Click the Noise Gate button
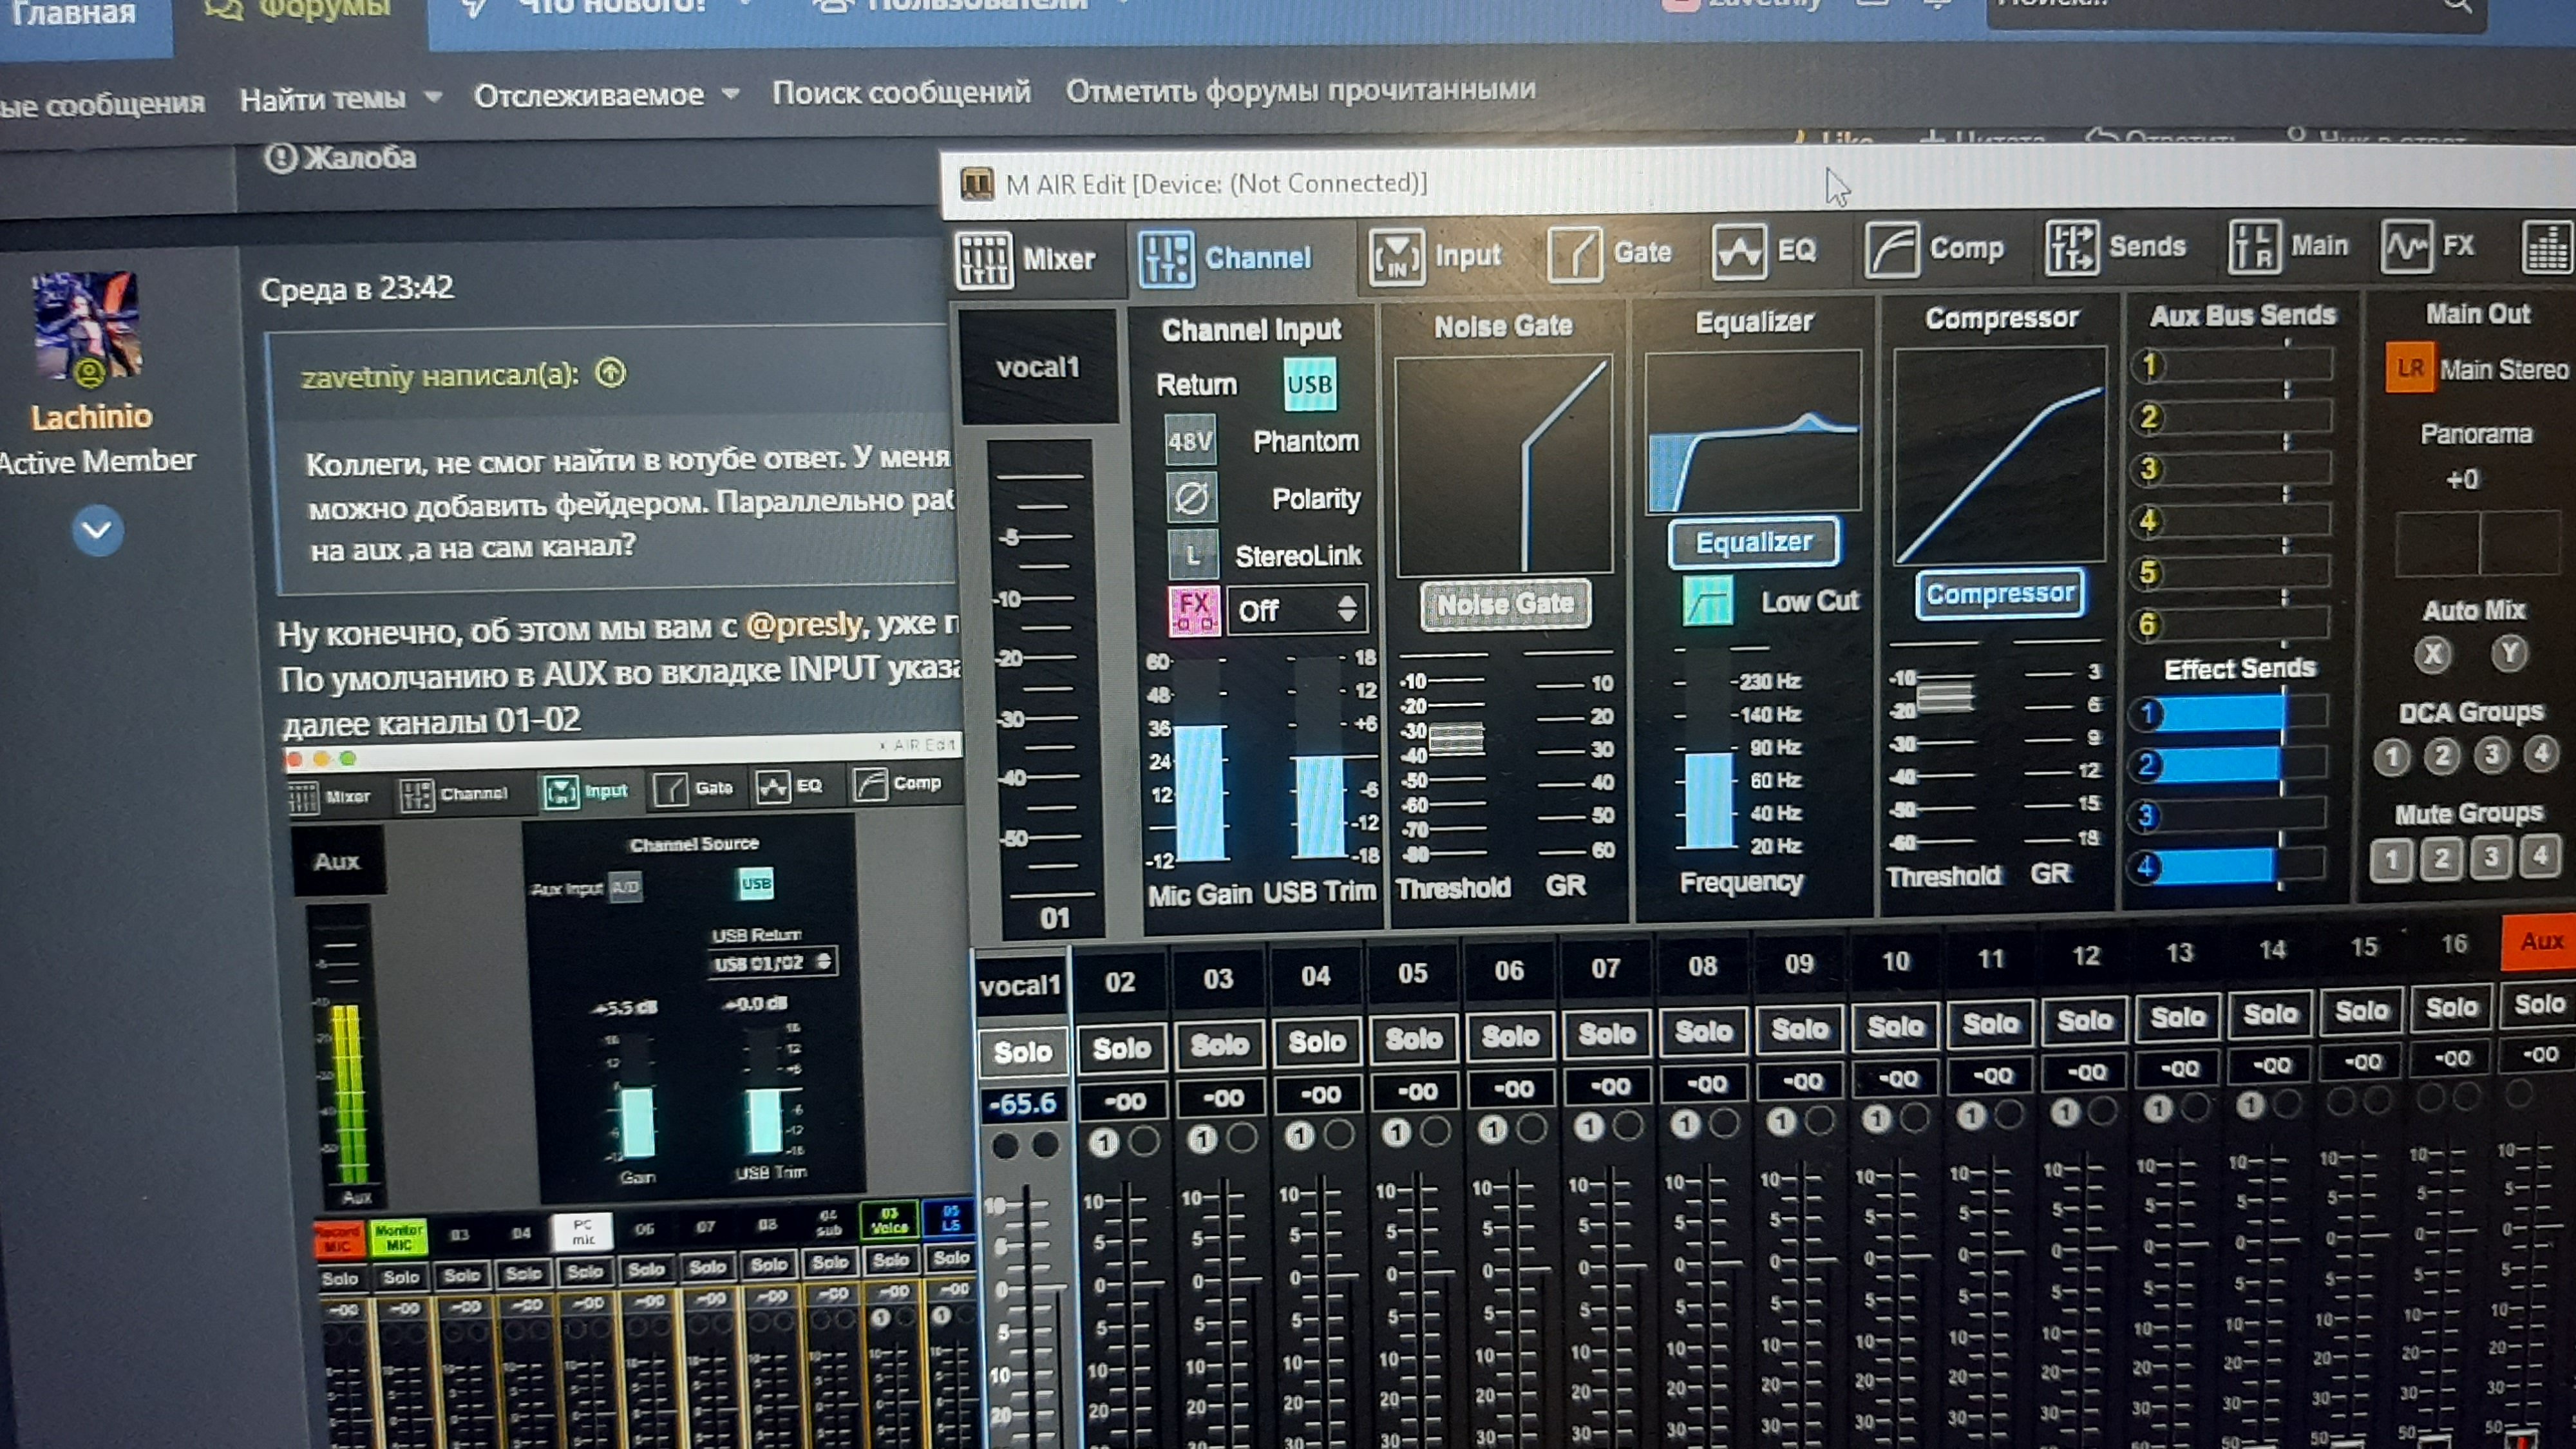Image resolution: width=2576 pixels, height=1449 pixels. click(x=1505, y=604)
